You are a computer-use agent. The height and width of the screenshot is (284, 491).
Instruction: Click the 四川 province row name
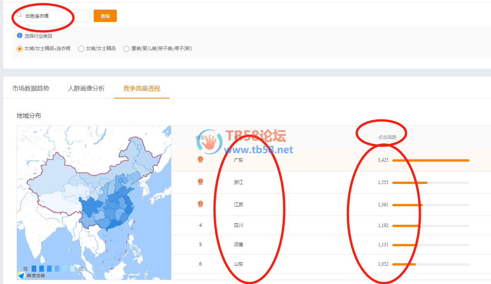(238, 226)
